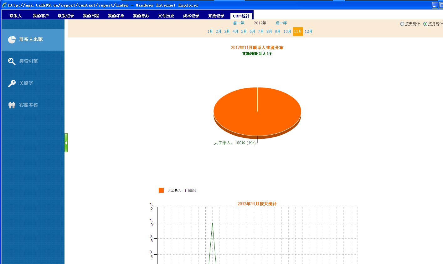Select month 1月
Image resolution: width=443 pixels, height=264 pixels.
click(210, 32)
